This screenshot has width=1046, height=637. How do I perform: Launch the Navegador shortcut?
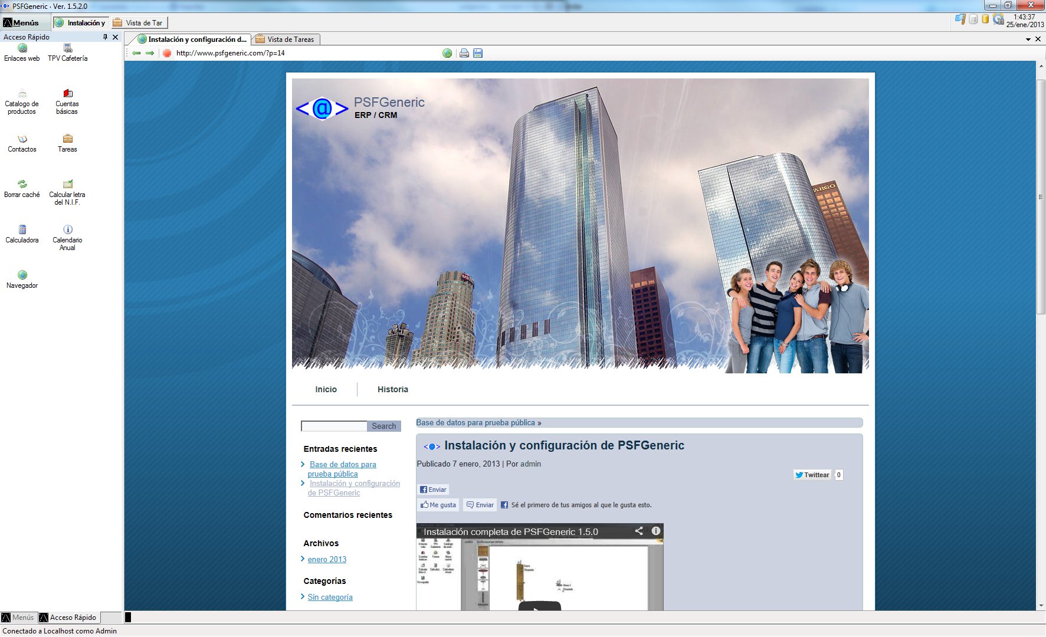pyautogui.click(x=22, y=280)
